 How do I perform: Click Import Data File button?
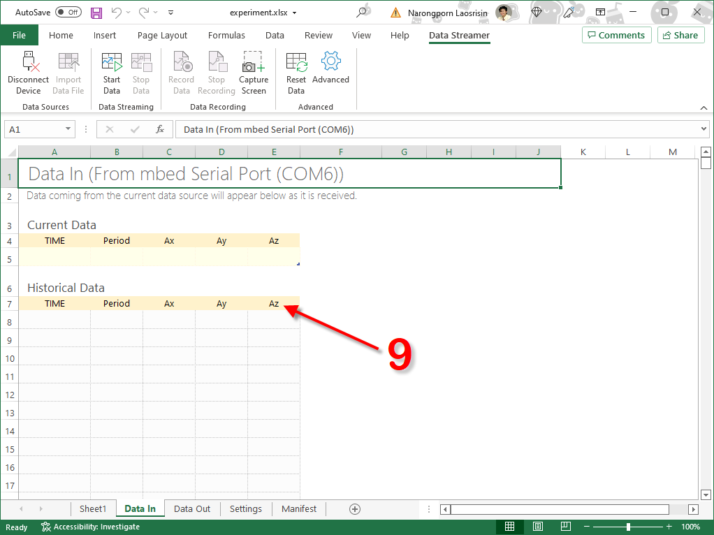pos(68,73)
